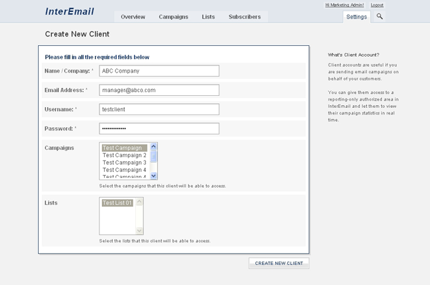
Task: Click Campaigns list scroll down arrow
Action: point(154,176)
